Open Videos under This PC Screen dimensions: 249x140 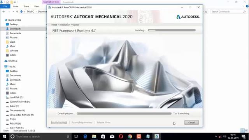pyautogui.click(x=13, y=93)
